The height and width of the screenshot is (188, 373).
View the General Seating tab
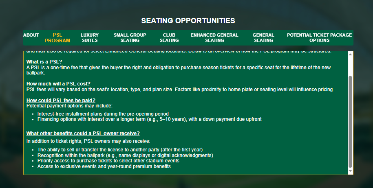pos(263,38)
